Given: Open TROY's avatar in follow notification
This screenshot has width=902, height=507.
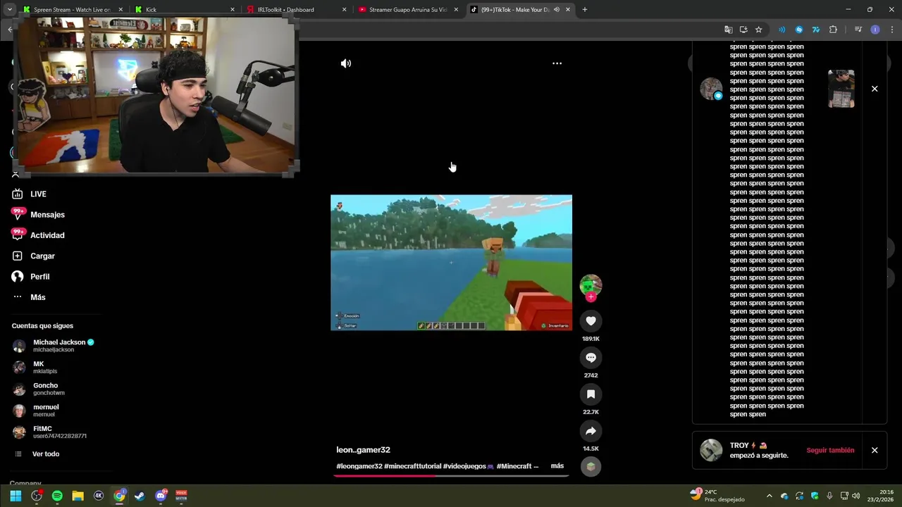Looking at the screenshot, I should point(711,450).
